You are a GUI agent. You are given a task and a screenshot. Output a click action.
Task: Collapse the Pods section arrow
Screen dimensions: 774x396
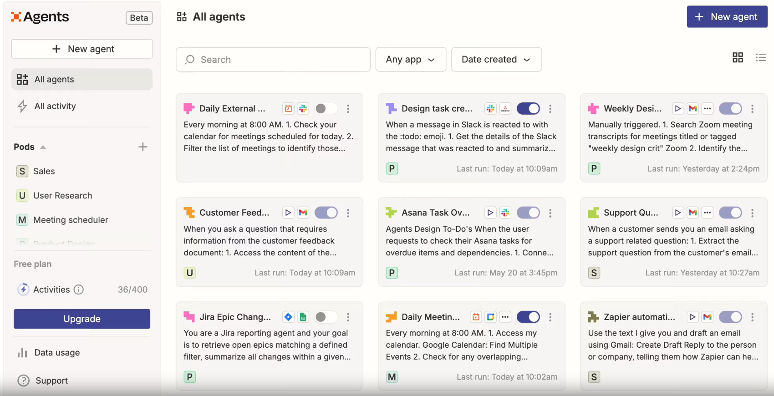coord(43,147)
